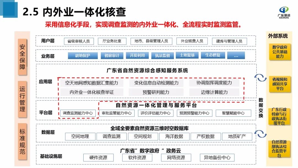298x168 pixels.
Task: Click the 应用层 layer label
Action: coord(46,82)
